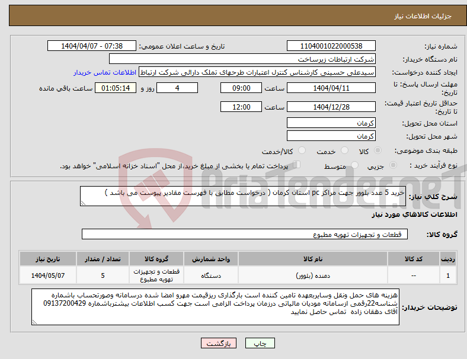Select the متوسط purchase type radio
The height and width of the screenshot is (359, 467).
(x=354, y=165)
